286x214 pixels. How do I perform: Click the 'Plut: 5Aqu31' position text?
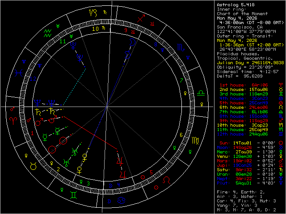click(x=234, y=183)
